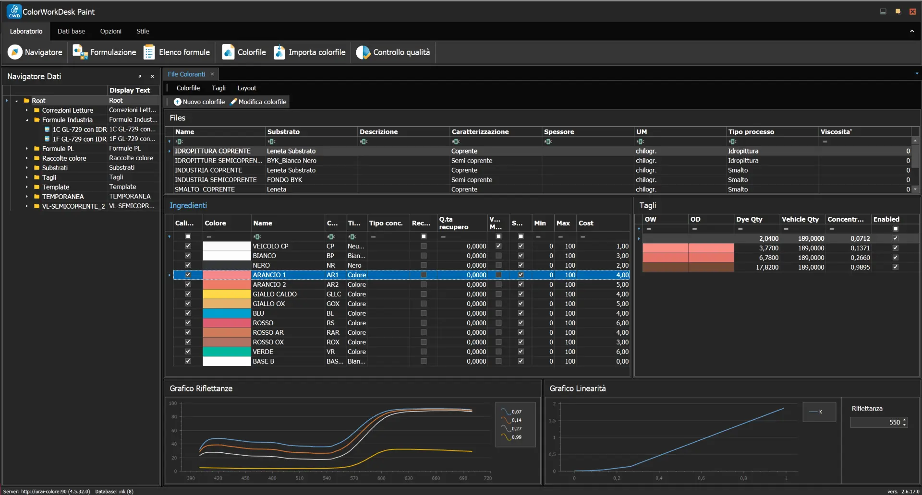Screen dimensions: 922x495
Task: Switch to the Dati base ribbon tab
Action: point(71,31)
